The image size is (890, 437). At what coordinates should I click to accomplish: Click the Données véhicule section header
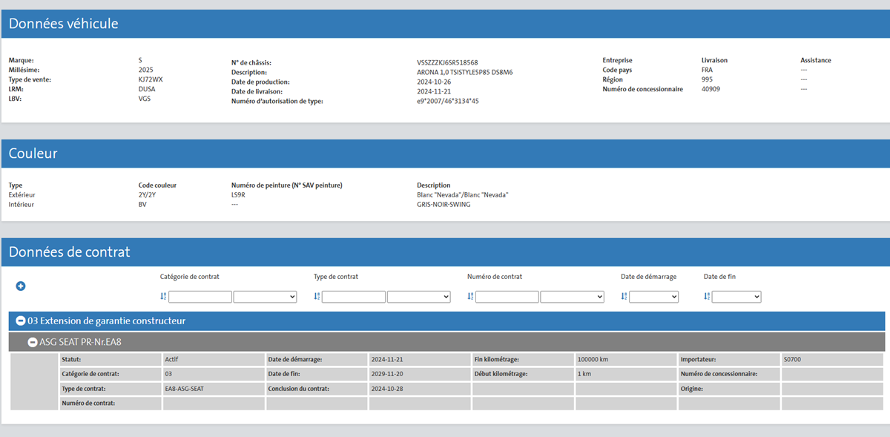coord(63,24)
